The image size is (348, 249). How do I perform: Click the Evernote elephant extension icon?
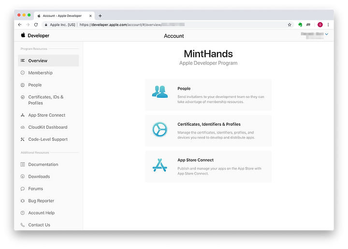coord(300,25)
